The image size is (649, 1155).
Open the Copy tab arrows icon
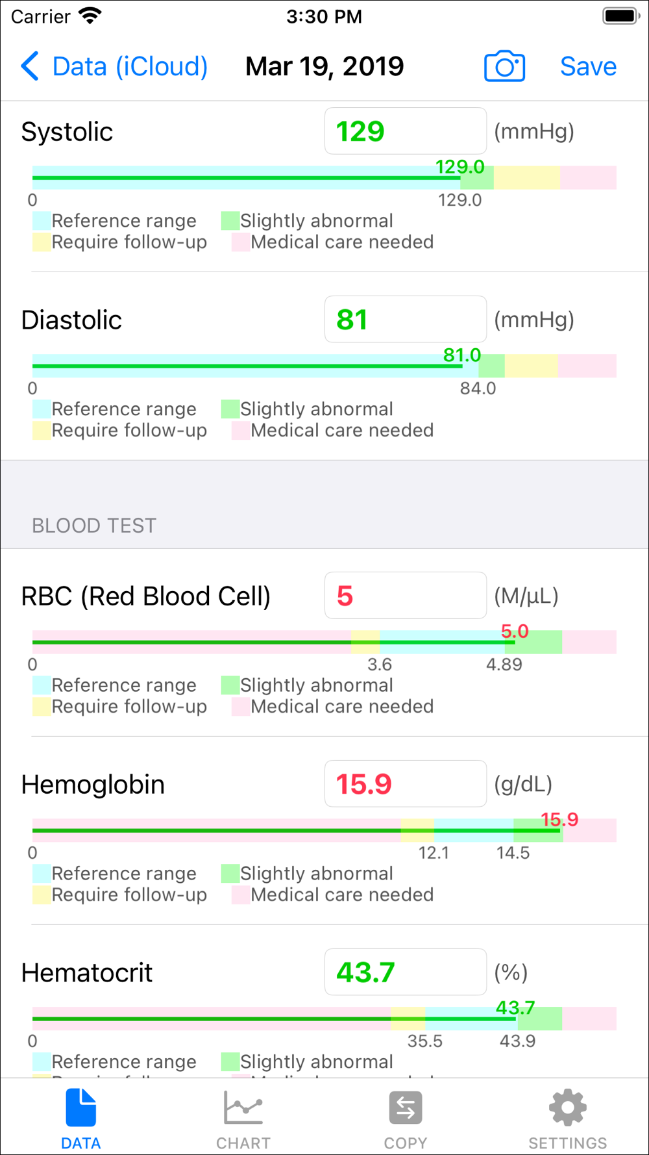pyautogui.click(x=406, y=1108)
